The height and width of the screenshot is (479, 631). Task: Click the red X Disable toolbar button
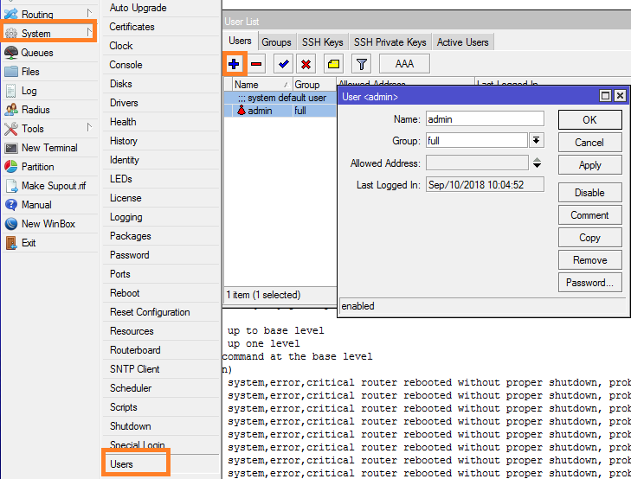(306, 64)
